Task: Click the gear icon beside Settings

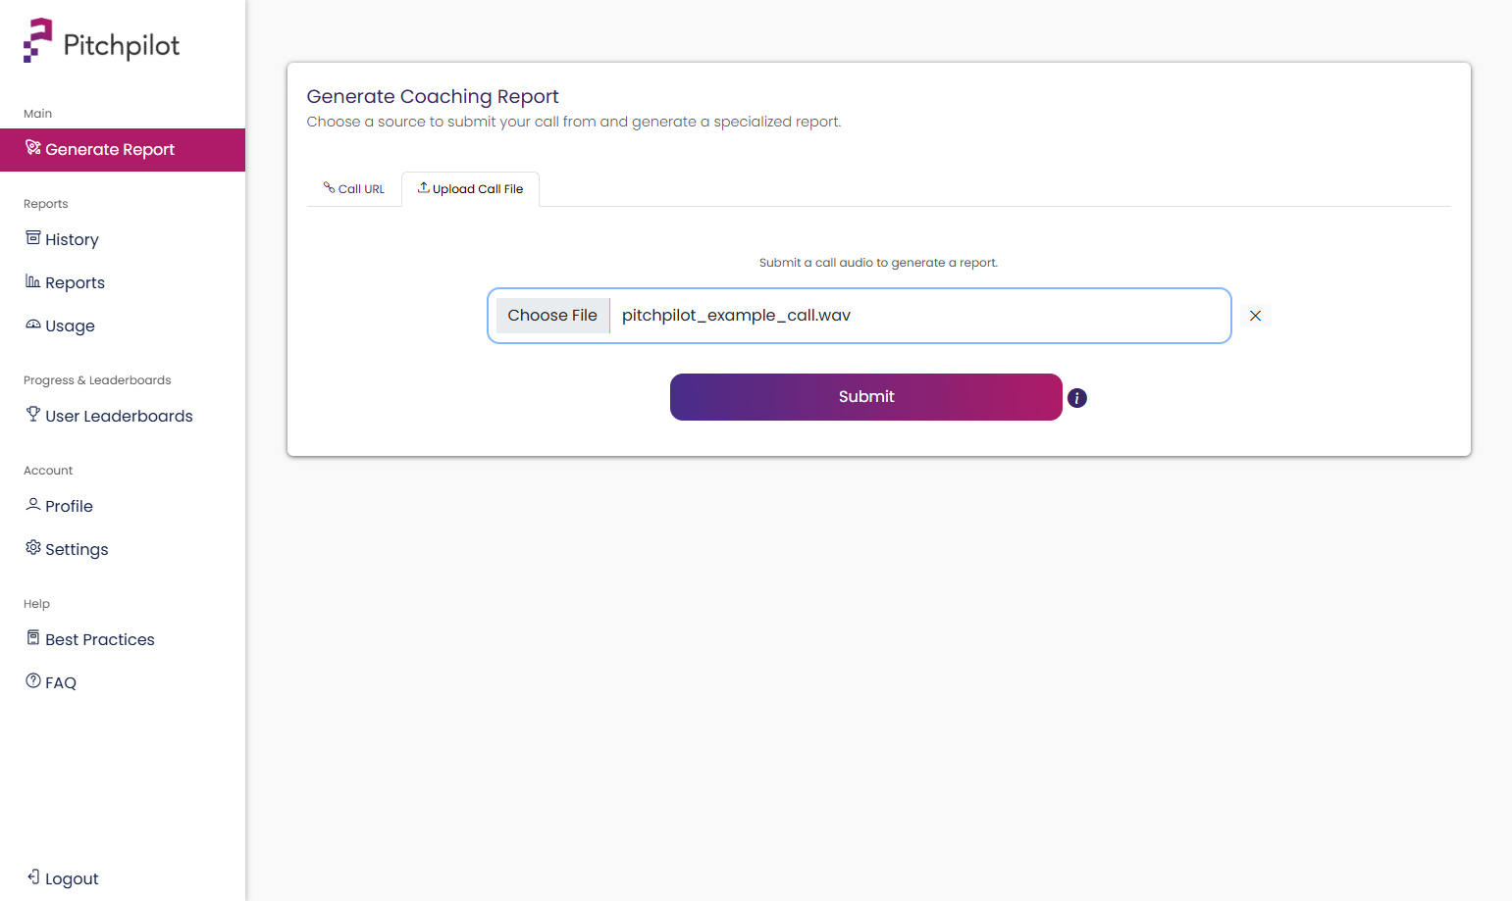Action: click(x=33, y=547)
